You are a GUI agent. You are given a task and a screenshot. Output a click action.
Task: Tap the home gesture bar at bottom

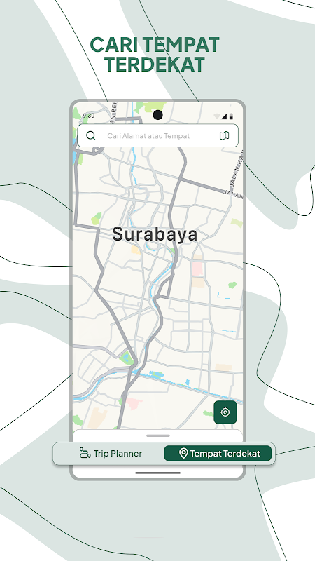pyautogui.click(x=158, y=473)
